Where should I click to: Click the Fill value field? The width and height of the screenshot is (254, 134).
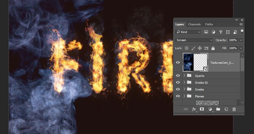(233, 48)
